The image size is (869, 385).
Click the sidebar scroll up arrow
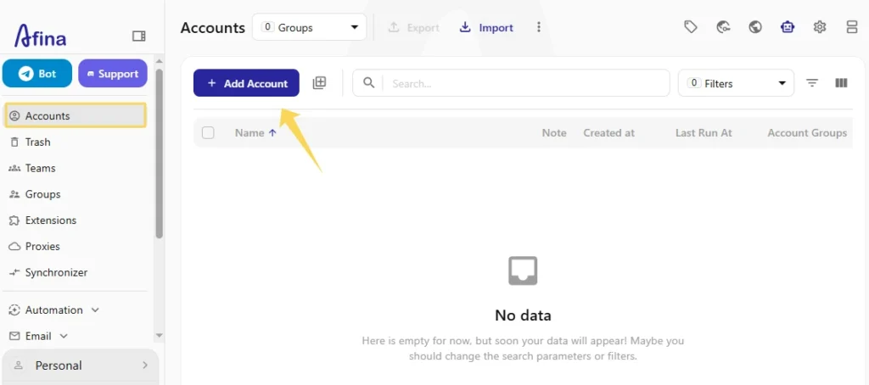click(160, 61)
